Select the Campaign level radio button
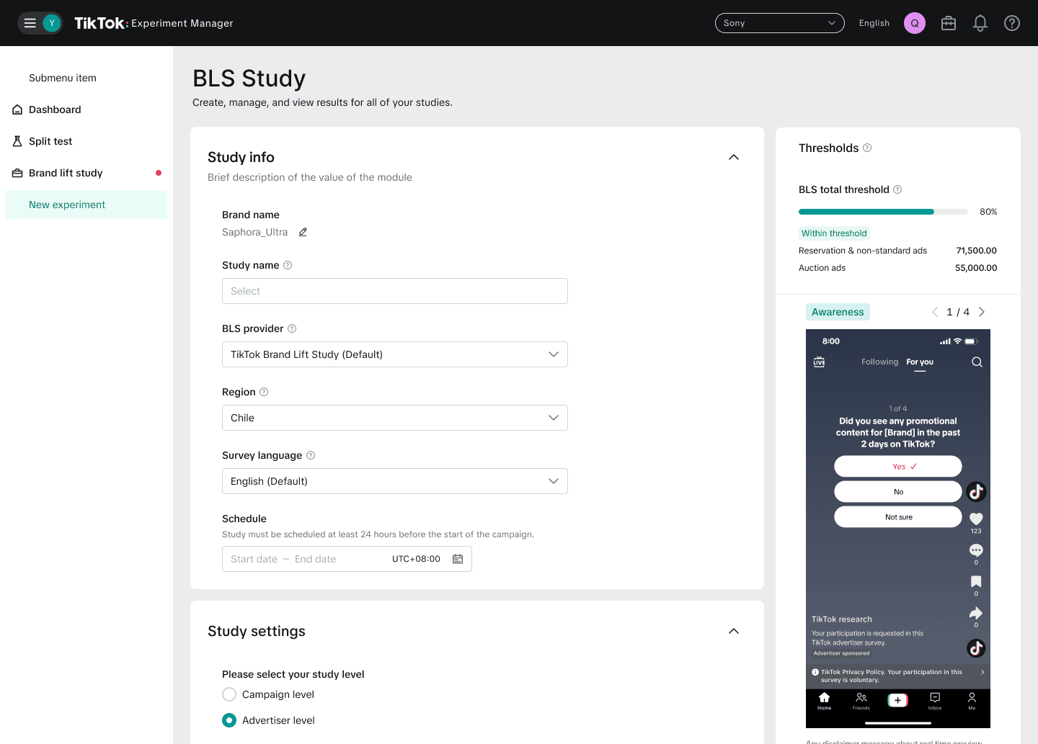 tap(229, 694)
